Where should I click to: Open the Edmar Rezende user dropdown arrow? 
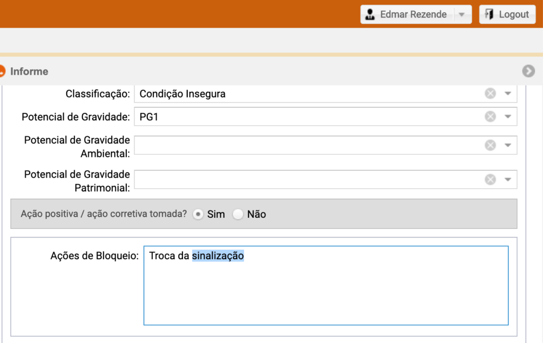(462, 14)
